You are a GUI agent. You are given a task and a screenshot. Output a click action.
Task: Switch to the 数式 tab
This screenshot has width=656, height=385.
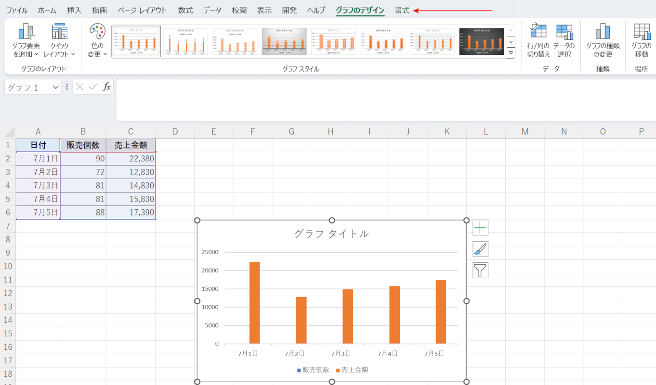pos(185,10)
